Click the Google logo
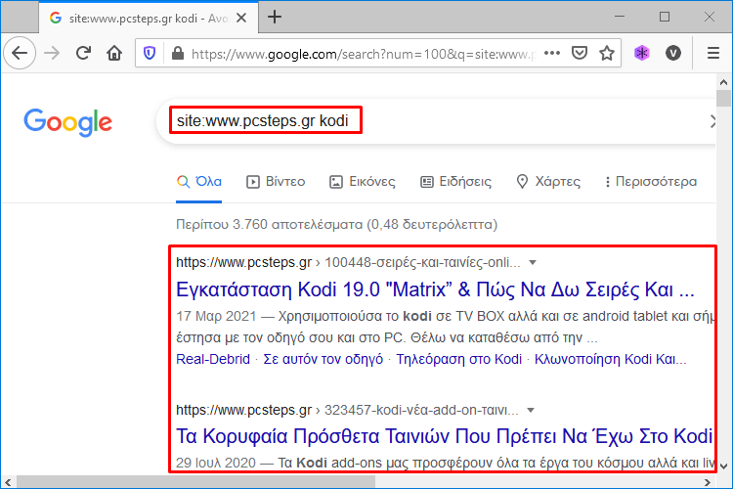The image size is (733, 489). (67, 122)
